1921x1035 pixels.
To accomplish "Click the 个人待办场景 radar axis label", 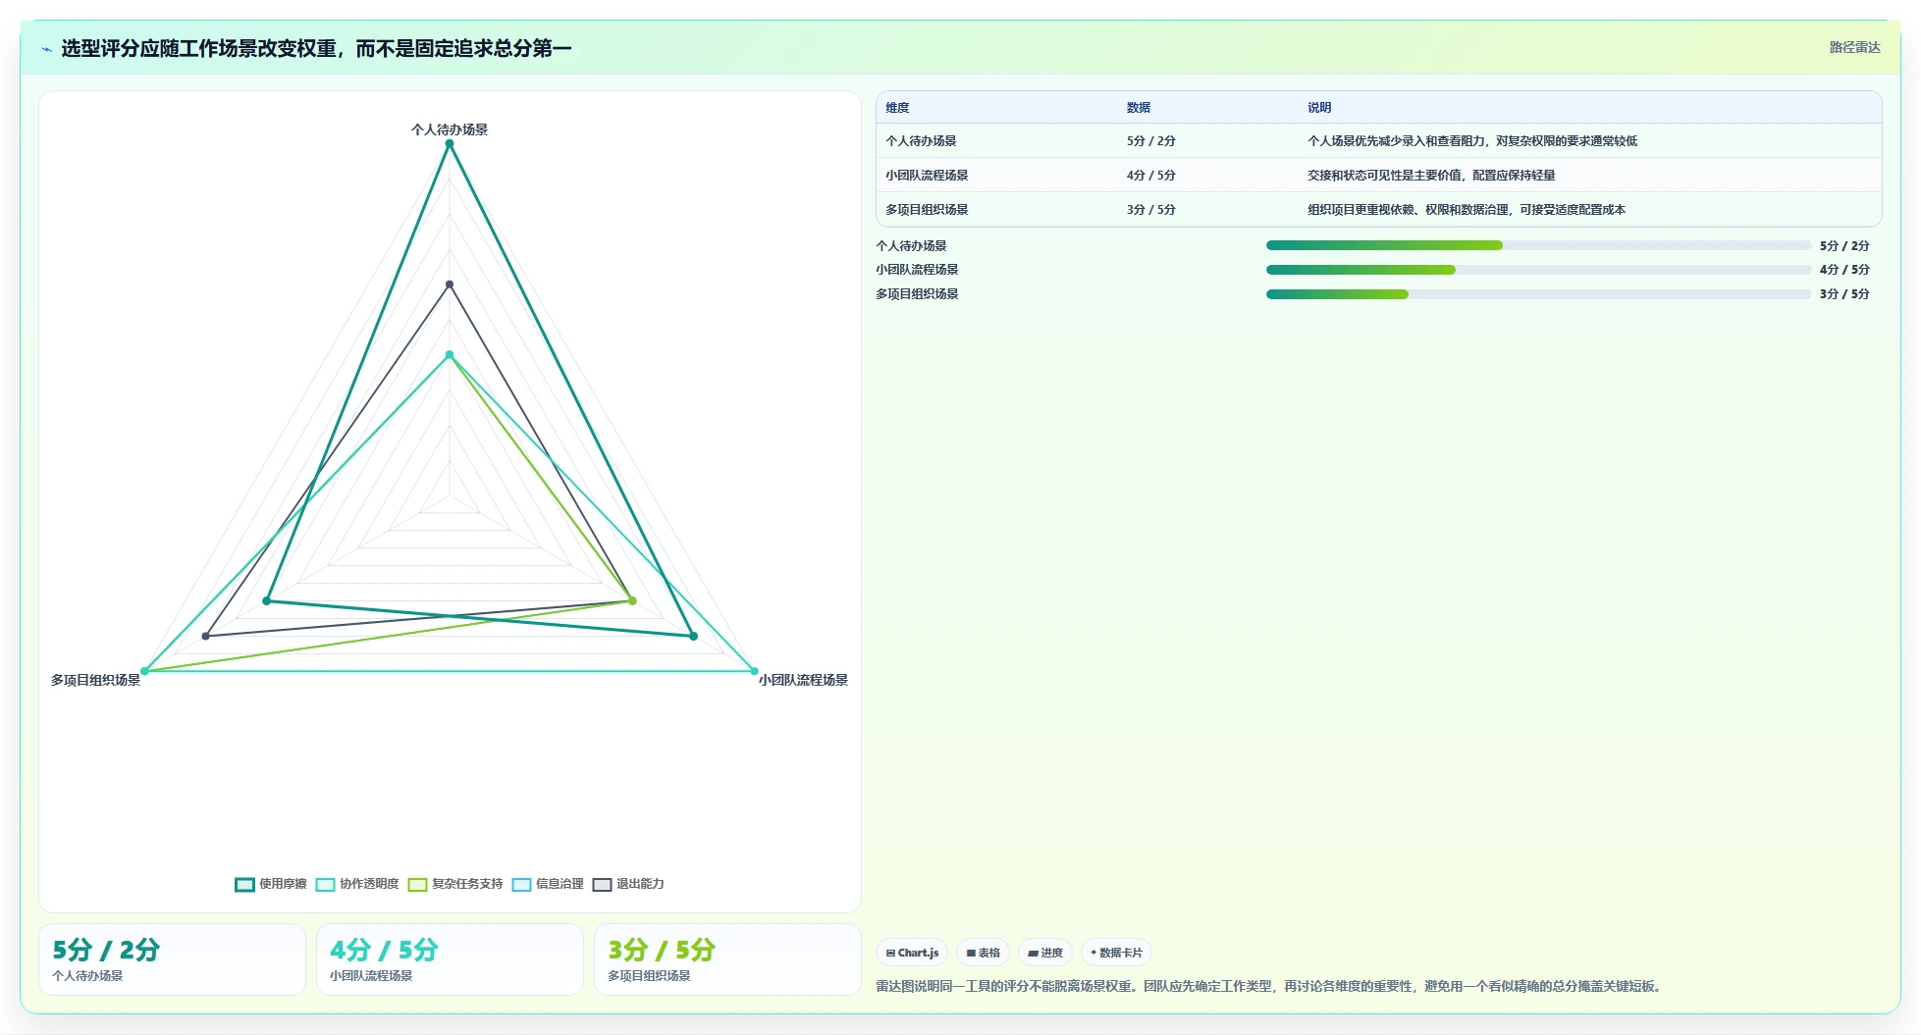I will 450,129.
